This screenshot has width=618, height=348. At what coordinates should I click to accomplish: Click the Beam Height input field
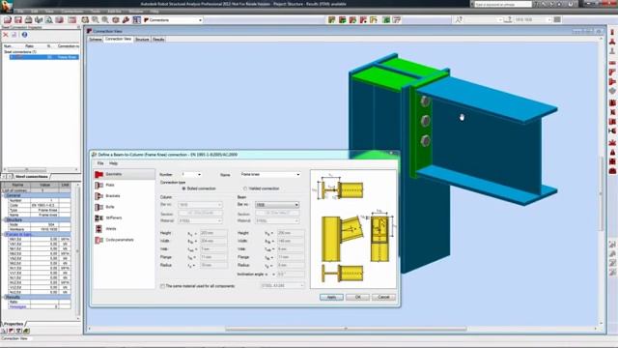pyautogui.click(x=291, y=233)
